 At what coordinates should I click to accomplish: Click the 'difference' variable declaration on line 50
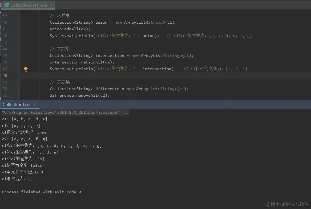point(107,89)
